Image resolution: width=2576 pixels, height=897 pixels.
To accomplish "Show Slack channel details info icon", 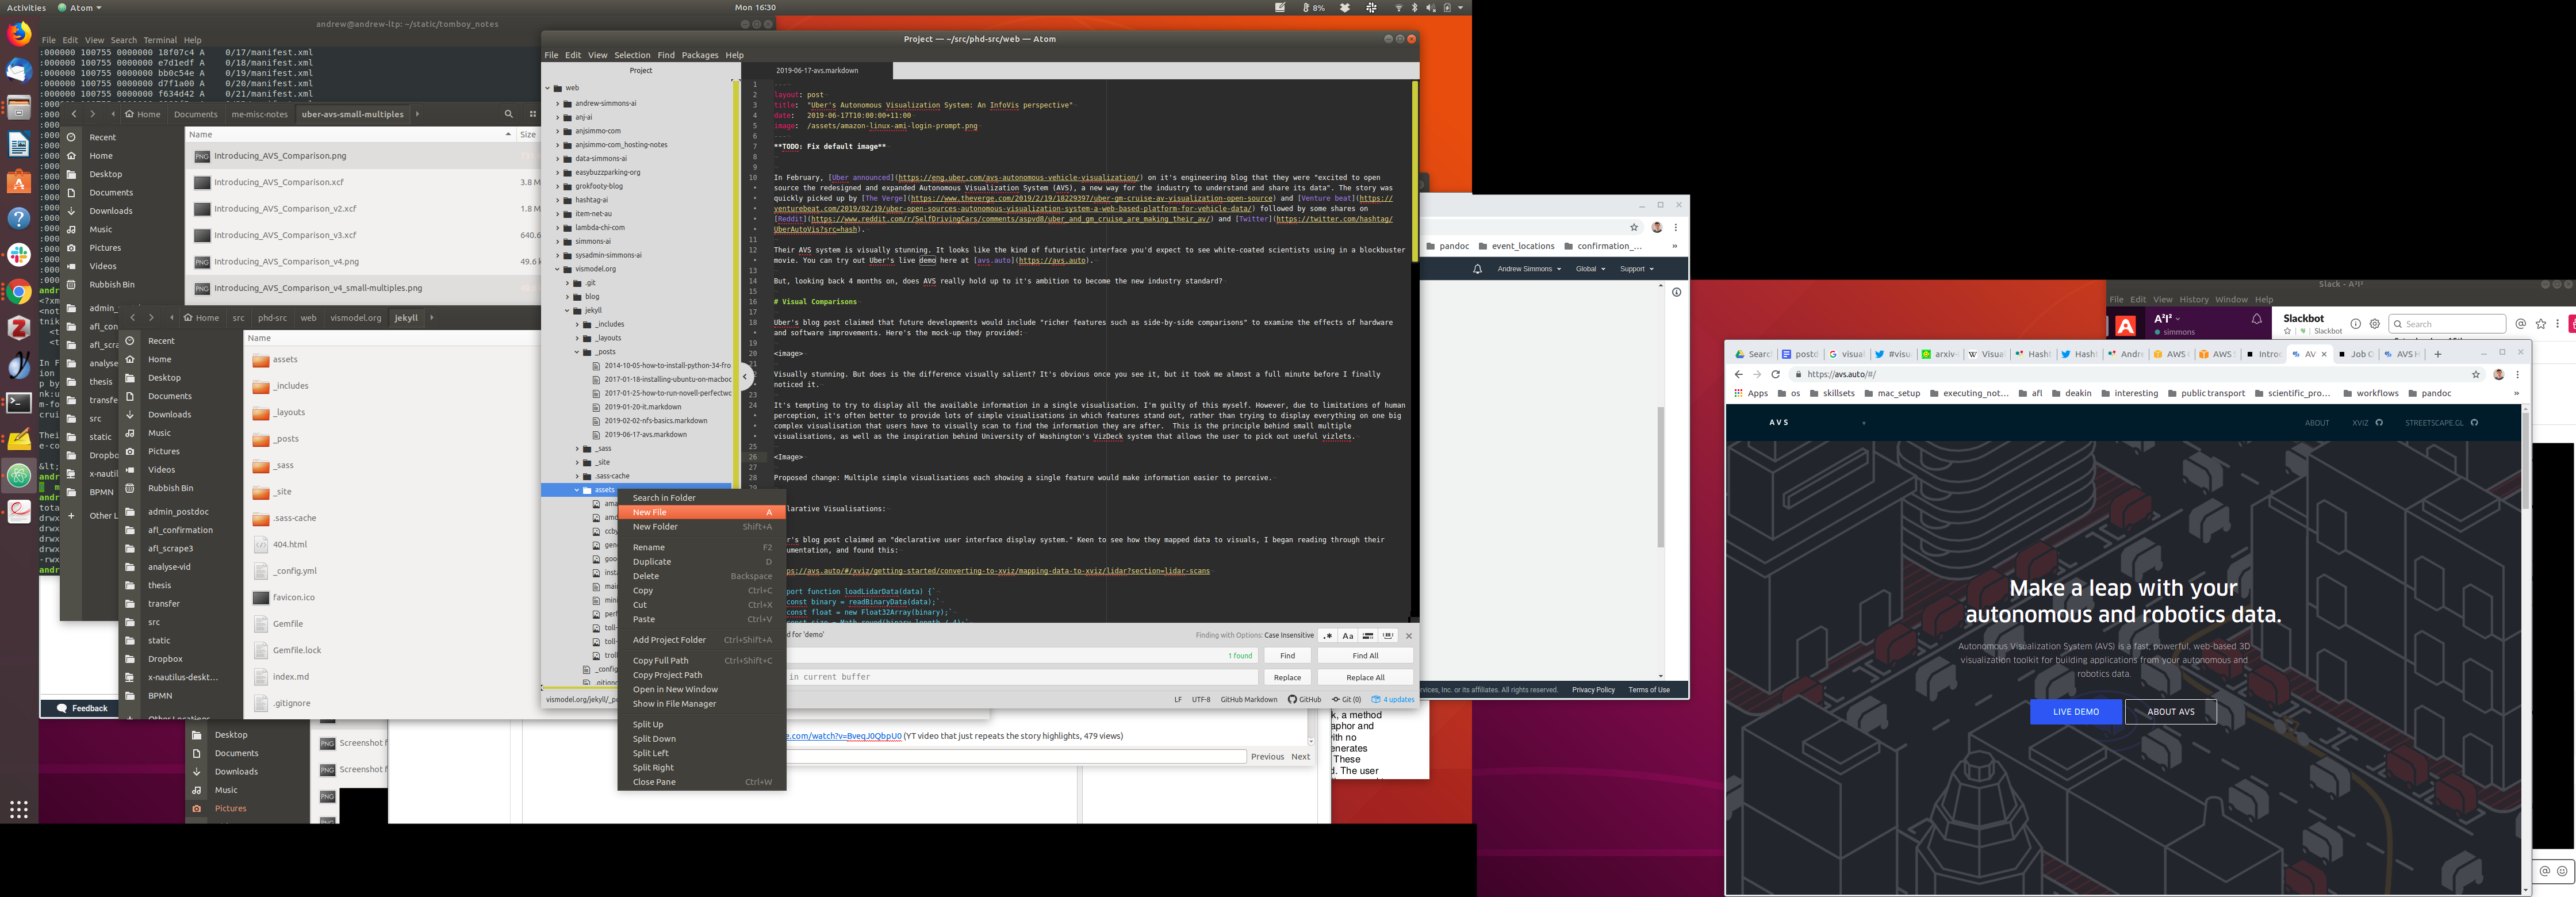I will (x=2355, y=324).
